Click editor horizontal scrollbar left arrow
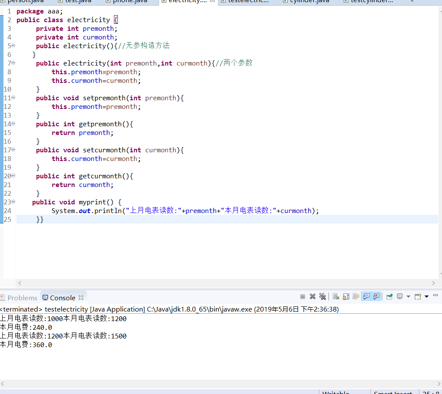The image size is (442, 394). (x=20, y=283)
